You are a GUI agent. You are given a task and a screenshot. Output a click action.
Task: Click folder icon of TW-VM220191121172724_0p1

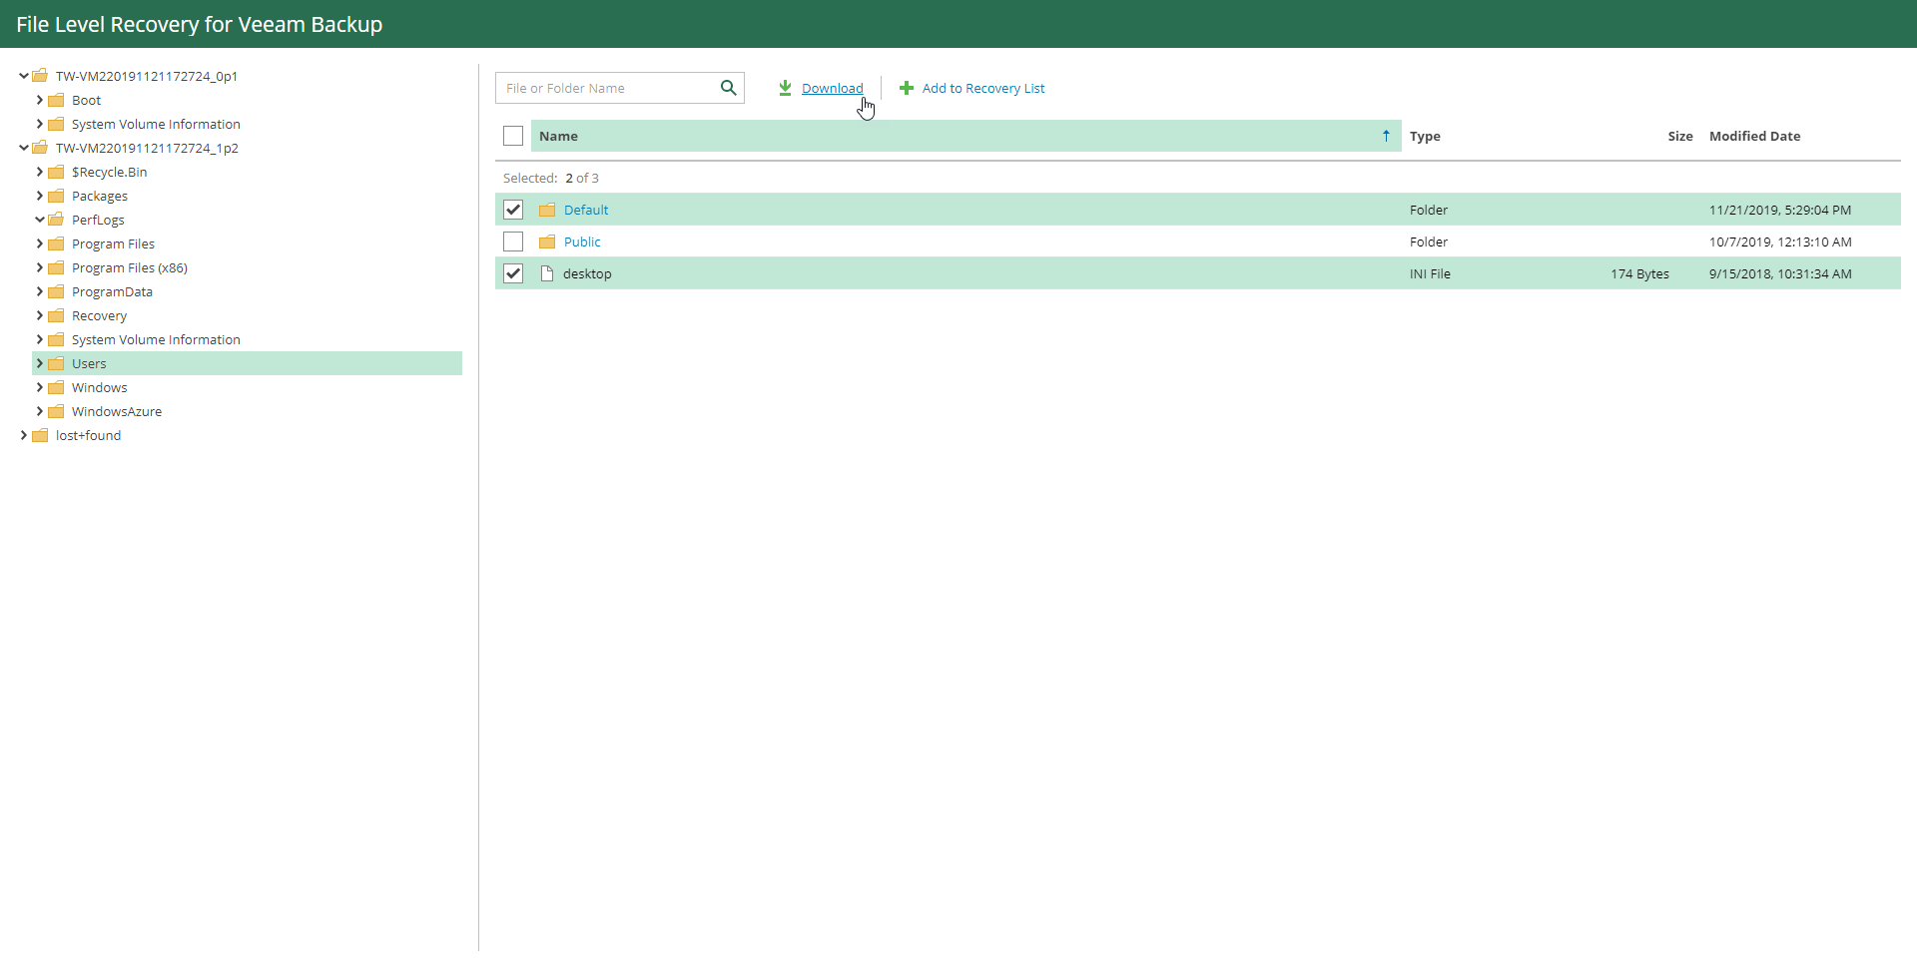[40, 76]
